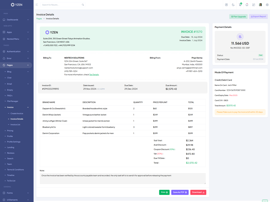Click the Tax Details link
Viewport: 270px width, 202px height.
(x=94, y=75)
